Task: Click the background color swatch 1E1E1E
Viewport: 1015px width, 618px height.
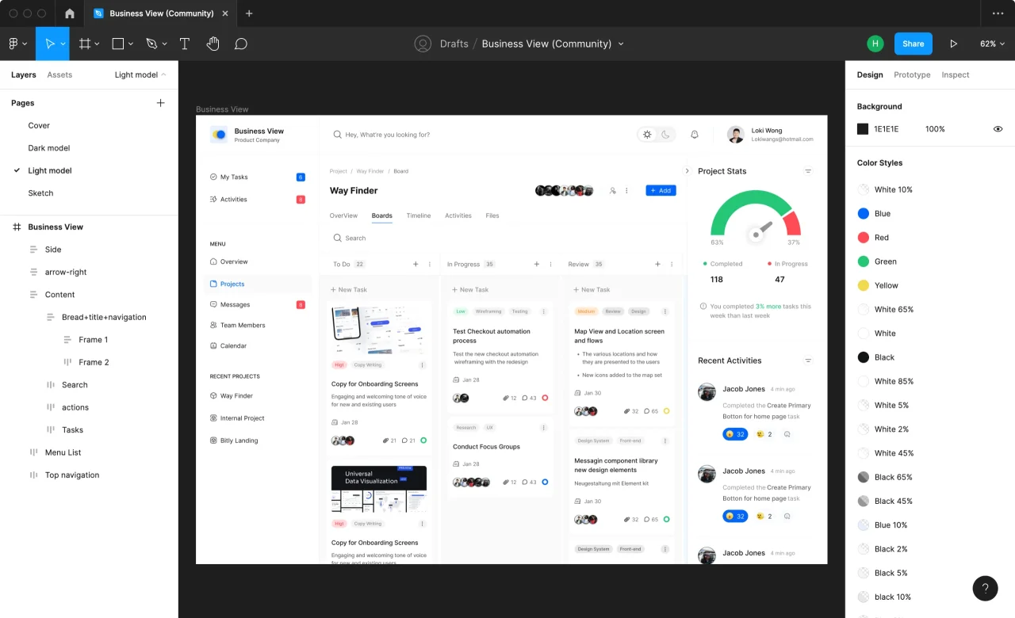Action: [x=863, y=129]
